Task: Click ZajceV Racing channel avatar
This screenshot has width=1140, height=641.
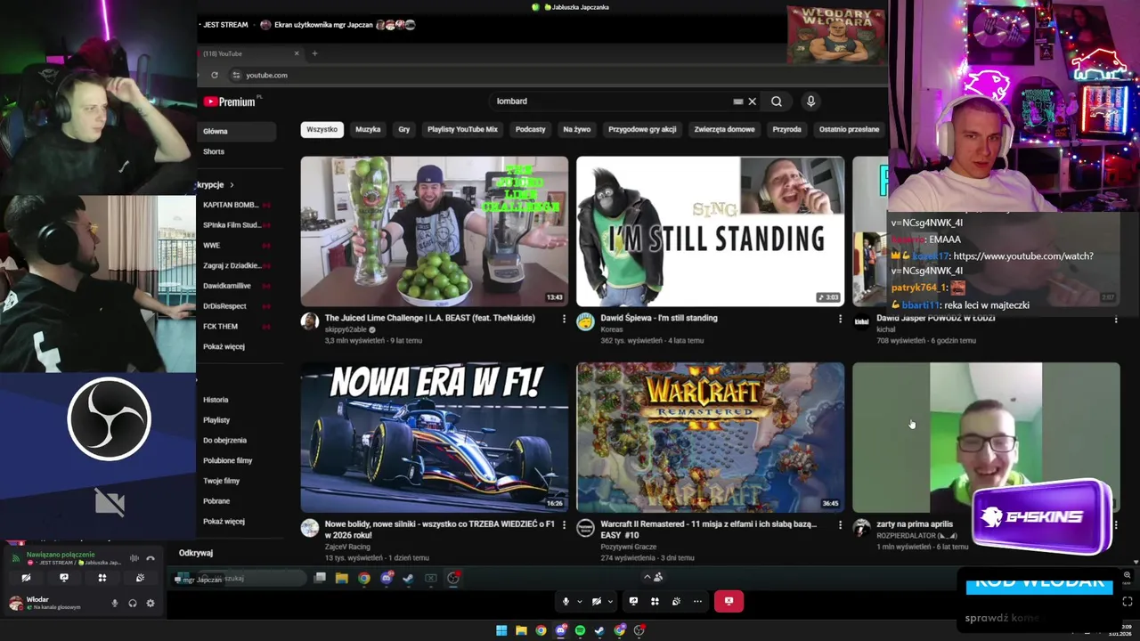Action: pyautogui.click(x=310, y=528)
